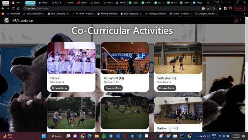Open Opera browser from the taskbar
Image resolution: width=248 pixels, height=140 pixels.
(125, 136)
